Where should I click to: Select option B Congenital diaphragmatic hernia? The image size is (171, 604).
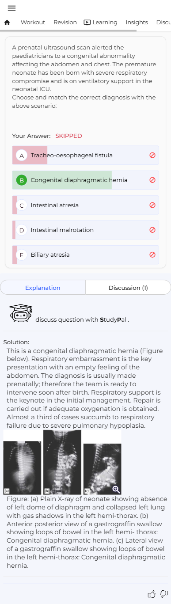tap(85, 180)
